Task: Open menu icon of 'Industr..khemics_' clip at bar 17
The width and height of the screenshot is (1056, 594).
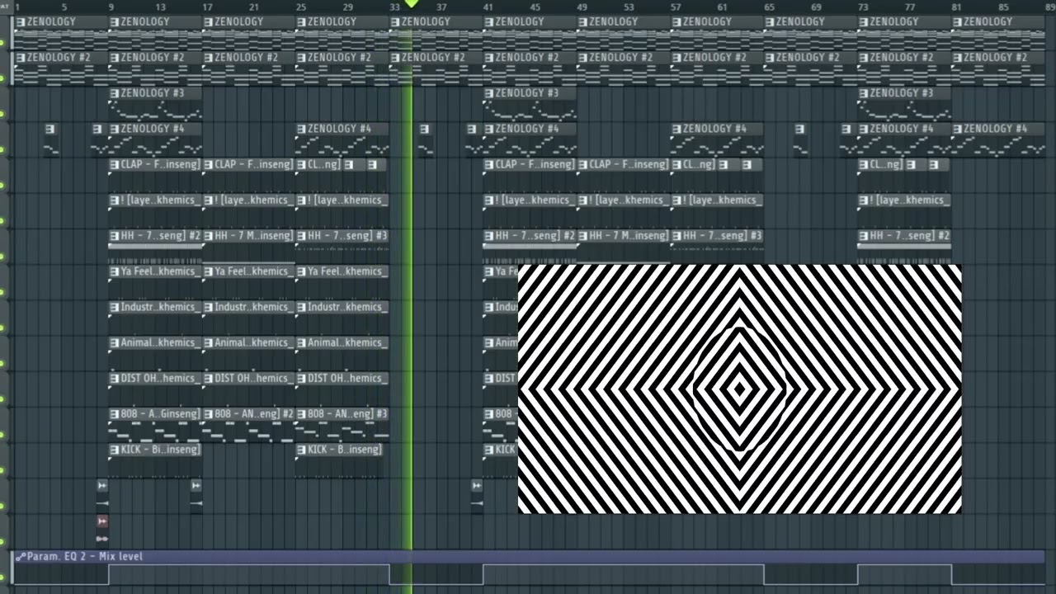Action: point(209,307)
